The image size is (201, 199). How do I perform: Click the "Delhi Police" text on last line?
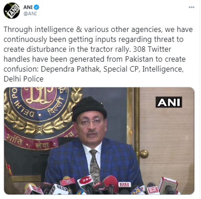coord(24,79)
